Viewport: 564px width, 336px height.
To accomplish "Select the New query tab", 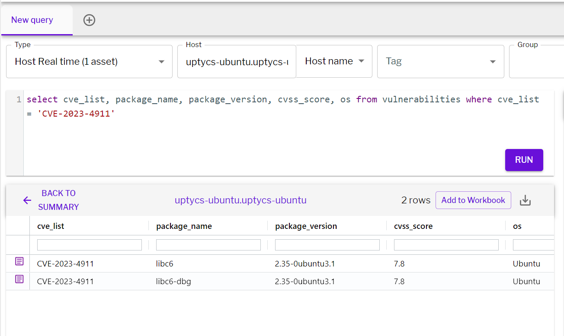I will (x=32, y=19).
